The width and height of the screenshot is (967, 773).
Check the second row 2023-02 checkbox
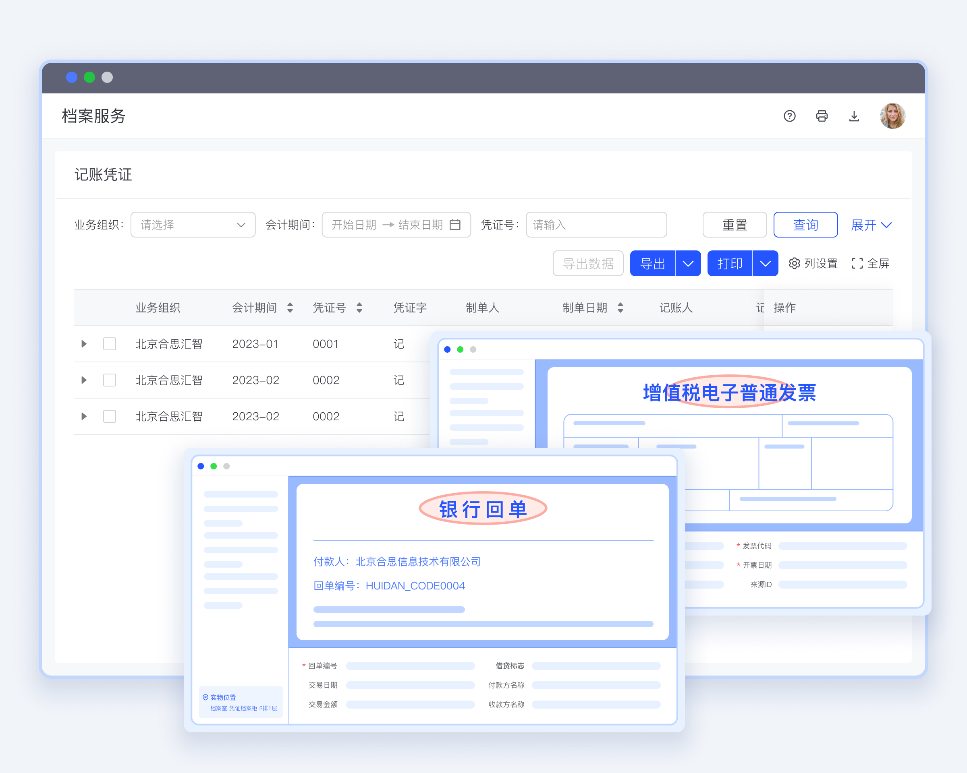pyautogui.click(x=110, y=380)
